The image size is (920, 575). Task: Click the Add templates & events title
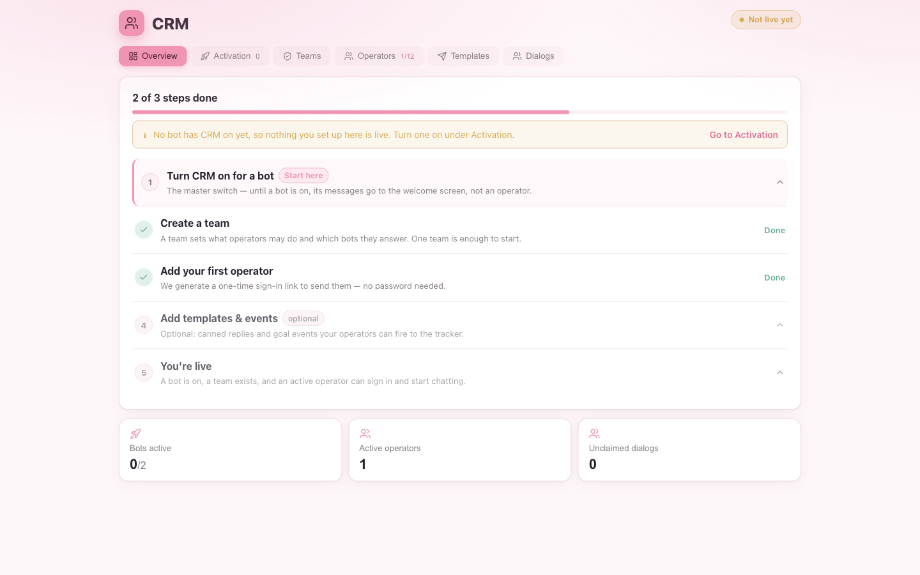pyautogui.click(x=219, y=318)
